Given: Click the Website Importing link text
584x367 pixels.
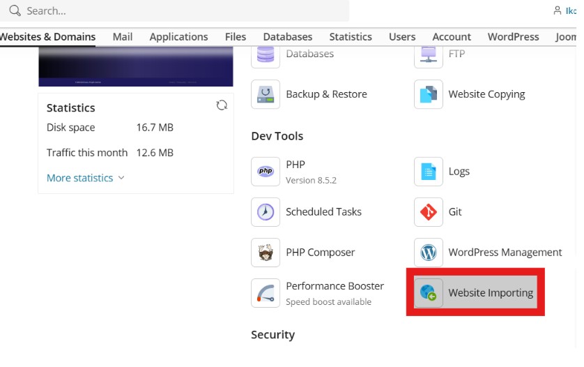Looking at the screenshot, I should [x=491, y=293].
